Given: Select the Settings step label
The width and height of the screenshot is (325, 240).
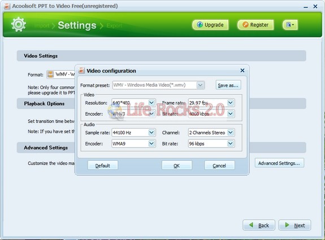Looking at the screenshot, I should point(77,25).
